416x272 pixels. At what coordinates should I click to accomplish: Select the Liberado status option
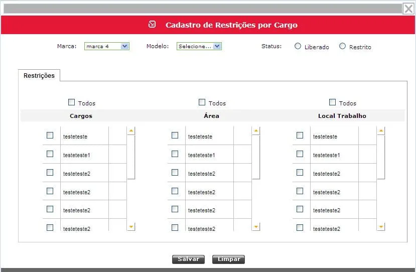coord(298,46)
